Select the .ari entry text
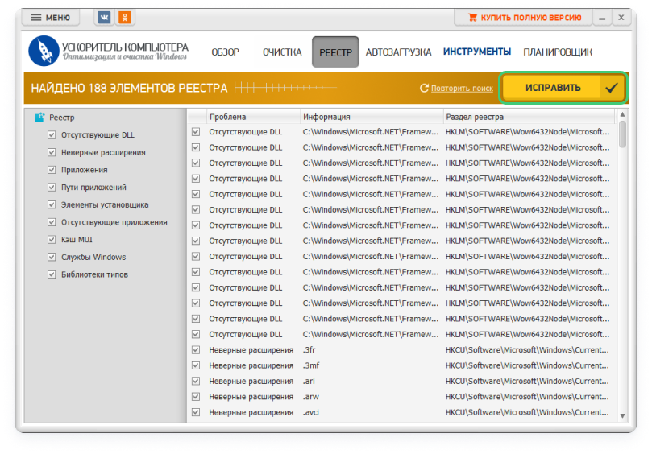652x454 pixels. pos(309,382)
